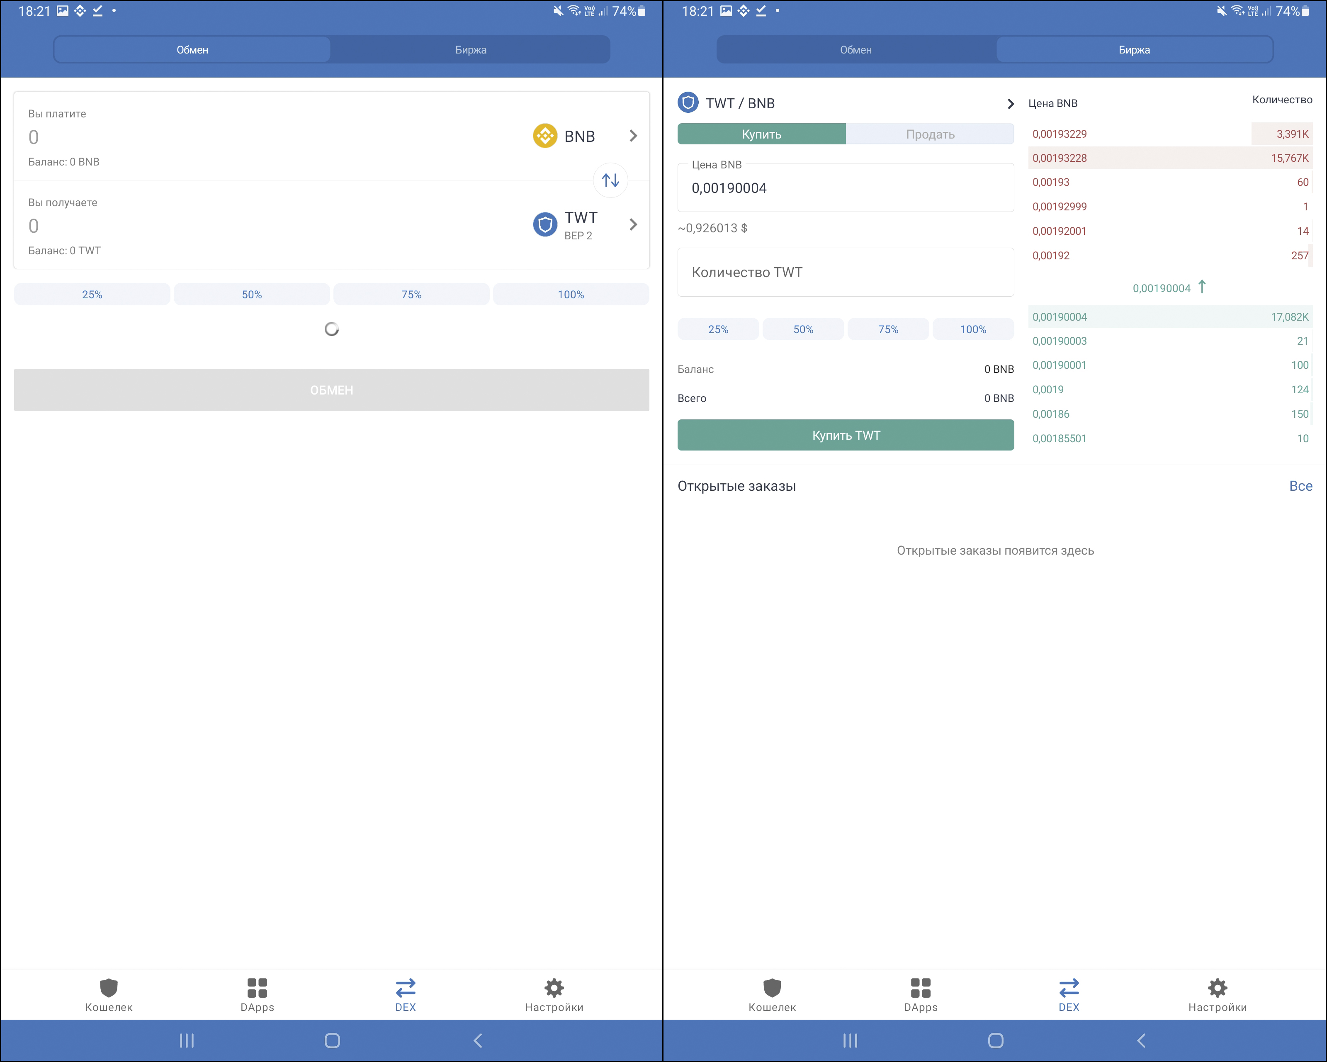Select buy order at price 0,00186
The image size is (1327, 1062).
pos(1171,414)
